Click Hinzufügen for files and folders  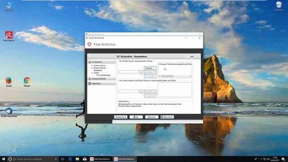150,92
